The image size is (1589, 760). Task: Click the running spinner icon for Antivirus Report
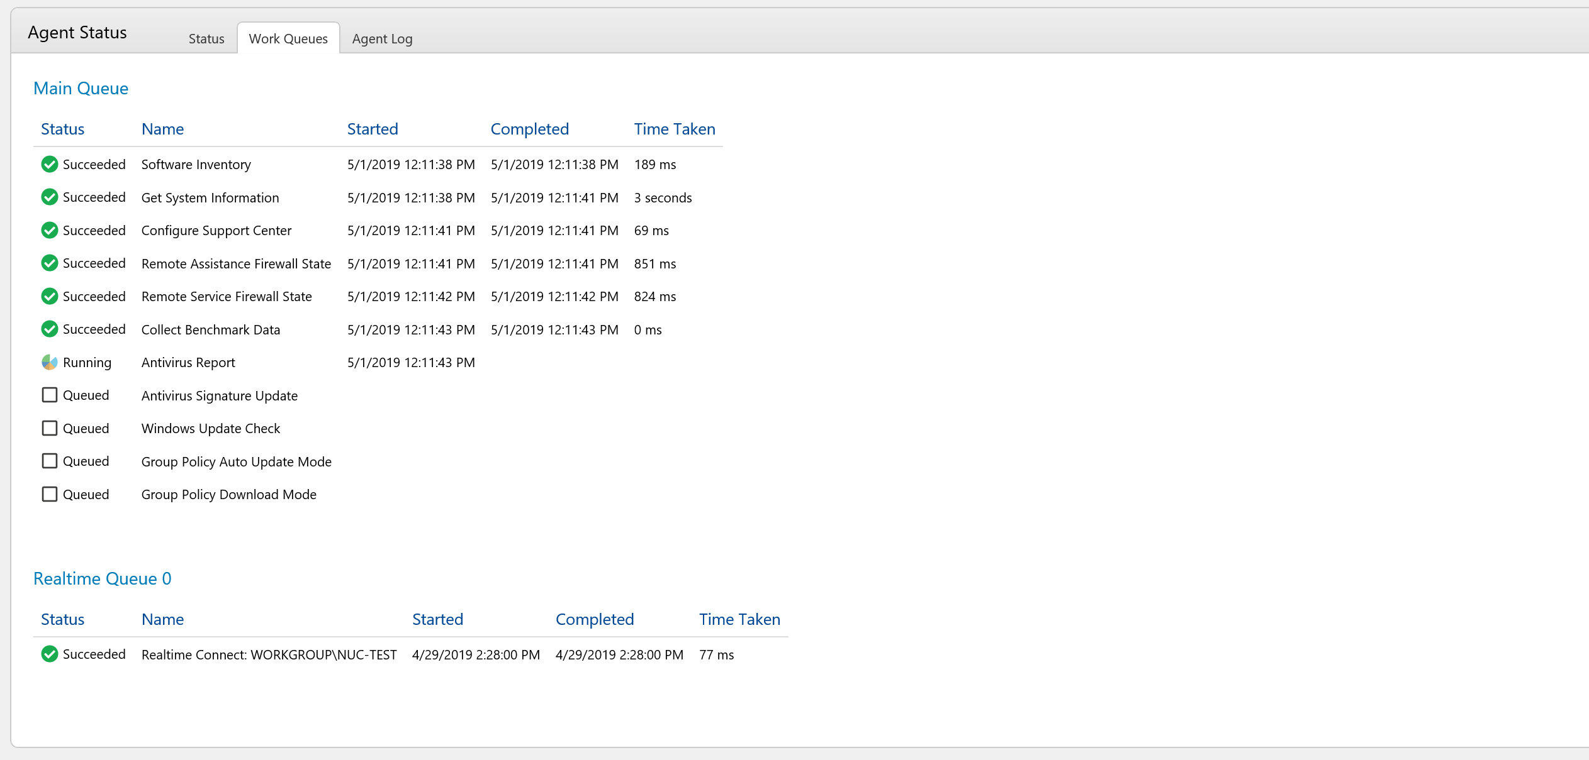50,362
